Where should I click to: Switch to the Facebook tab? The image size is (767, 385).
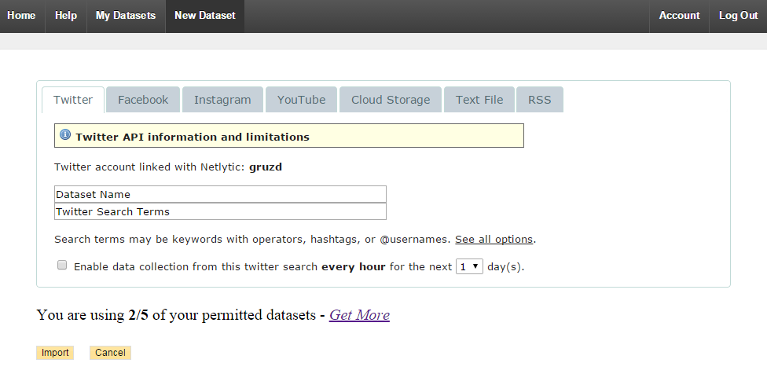coord(143,100)
